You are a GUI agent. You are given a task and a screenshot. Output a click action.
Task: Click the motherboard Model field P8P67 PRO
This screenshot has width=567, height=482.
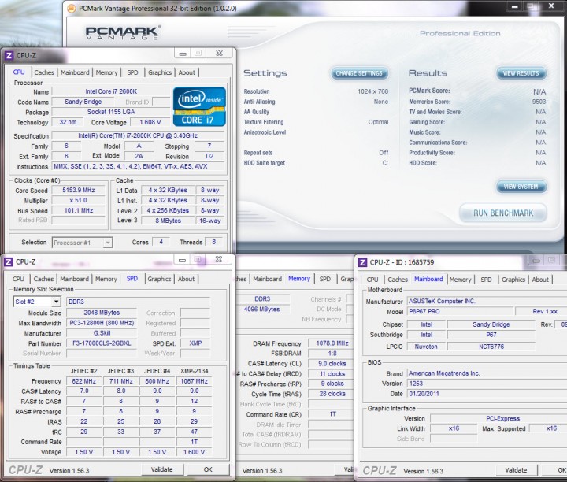[x=460, y=311]
